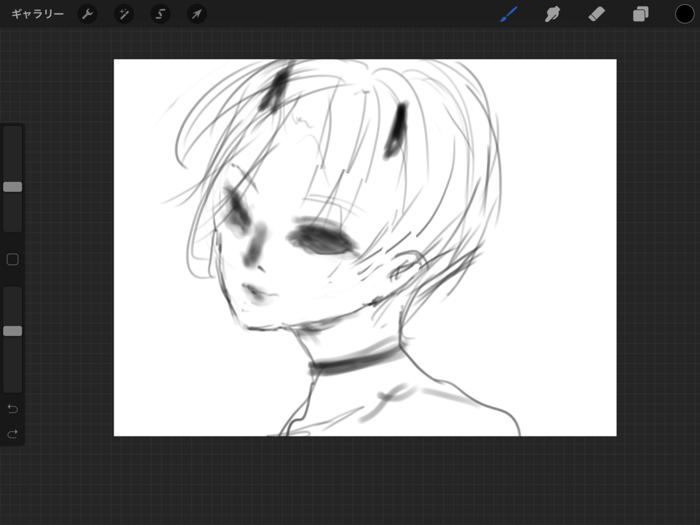Adjust brush opacity slider handle
This screenshot has width=700, height=525.
click(13, 331)
